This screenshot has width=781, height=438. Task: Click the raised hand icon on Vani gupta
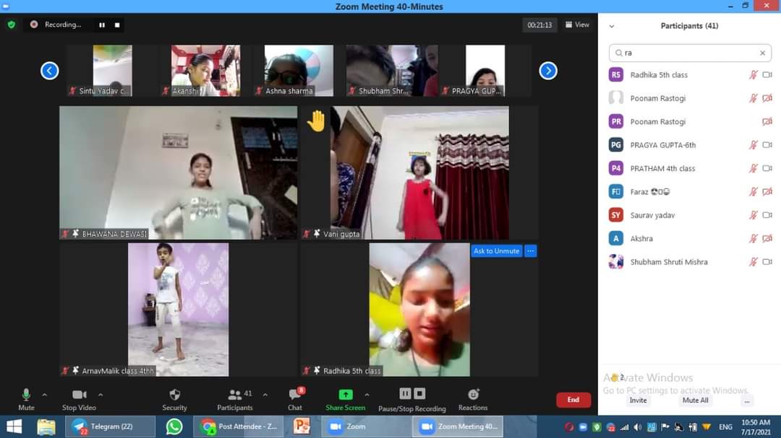[316, 121]
